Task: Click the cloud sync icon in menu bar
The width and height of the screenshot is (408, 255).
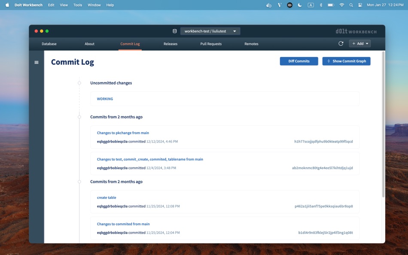Action: [269, 5]
